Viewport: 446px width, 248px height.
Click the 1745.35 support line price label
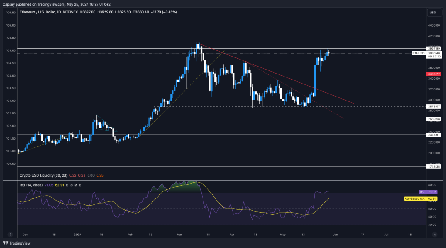[435, 166]
